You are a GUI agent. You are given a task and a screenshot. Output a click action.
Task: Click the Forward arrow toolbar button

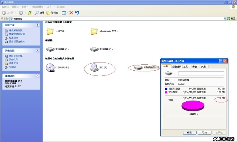click(21, 13)
